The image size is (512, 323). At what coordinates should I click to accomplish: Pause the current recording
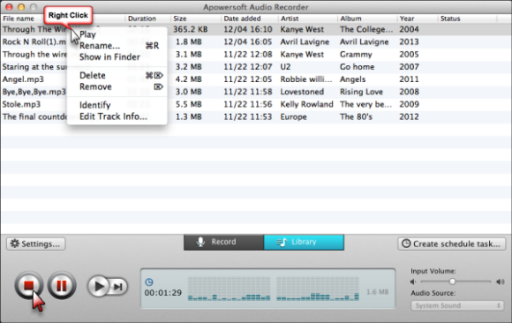tap(62, 285)
